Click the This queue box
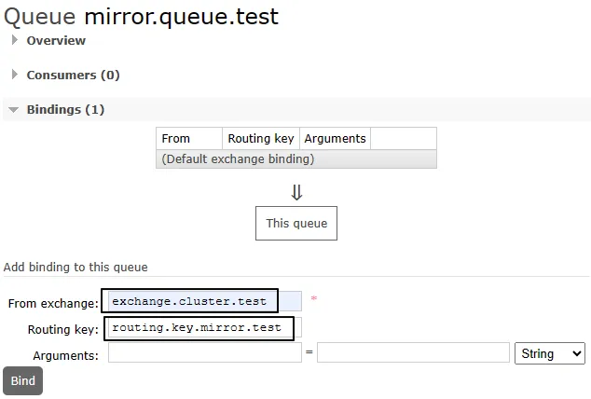 coord(296,223)
